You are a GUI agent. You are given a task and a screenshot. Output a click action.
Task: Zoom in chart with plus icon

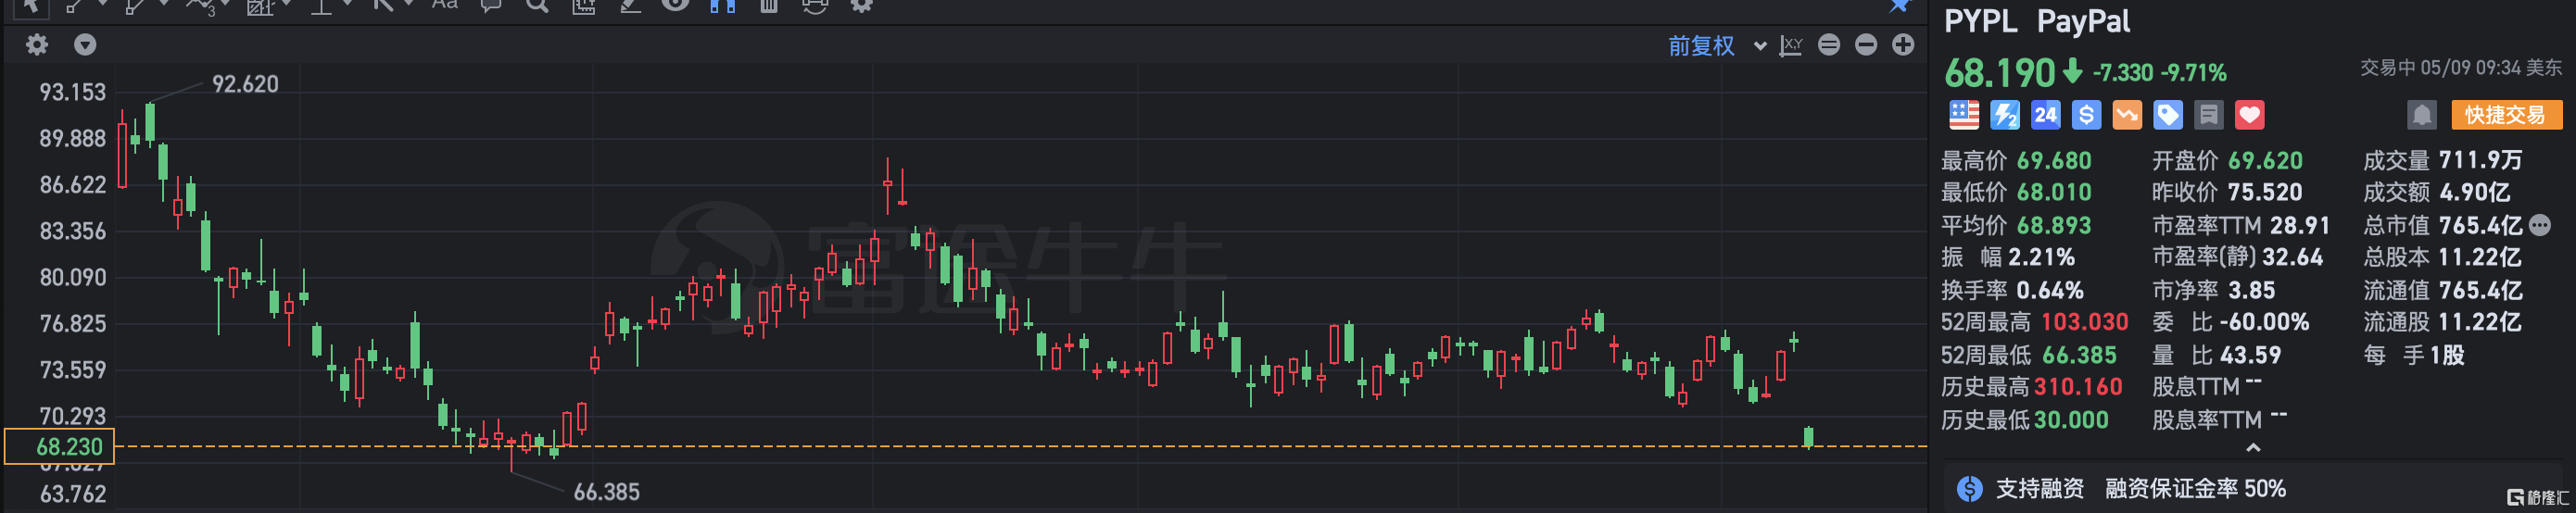(1903, 44)
